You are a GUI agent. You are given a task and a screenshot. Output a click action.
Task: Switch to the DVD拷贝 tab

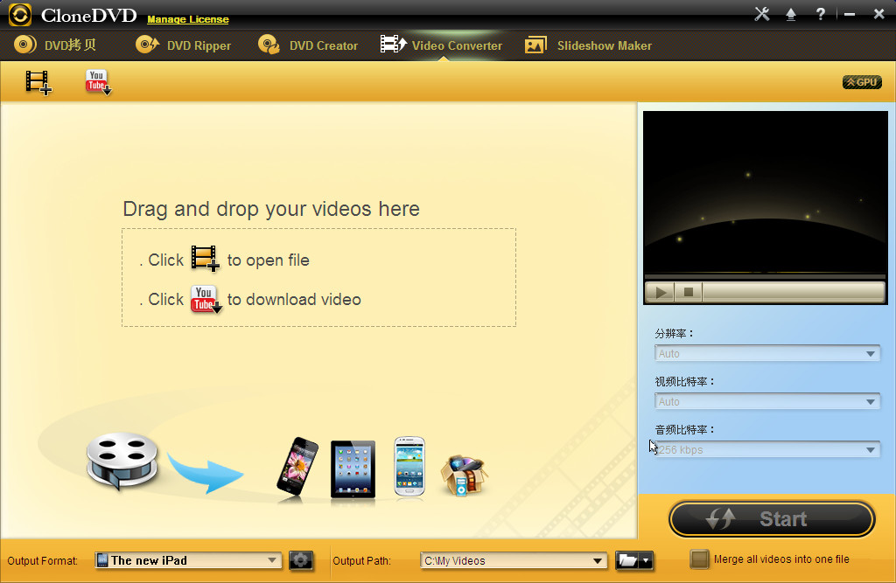tap(55, 45)
